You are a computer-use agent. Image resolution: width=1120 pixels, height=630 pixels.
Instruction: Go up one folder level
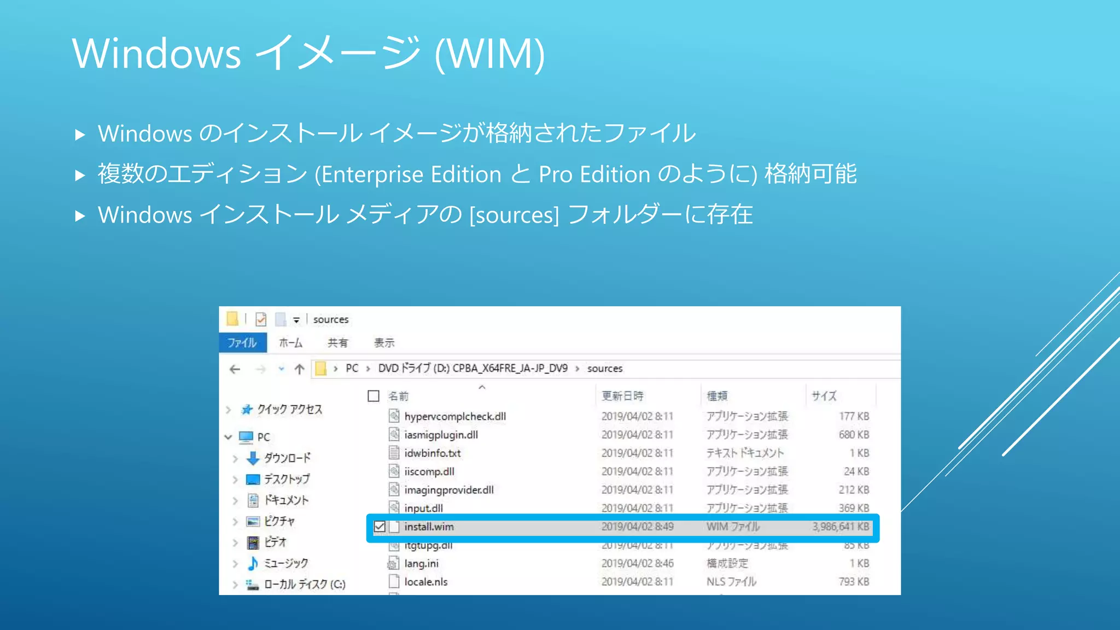point(299,369)
